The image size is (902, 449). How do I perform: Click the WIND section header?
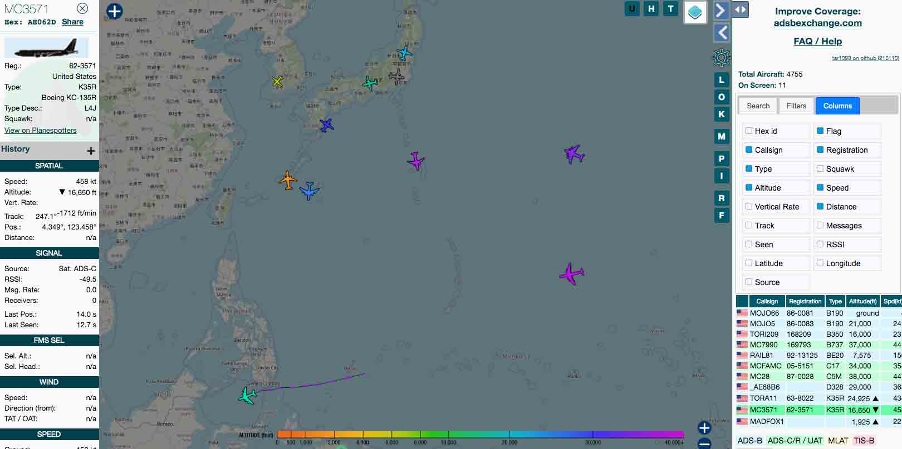(49, 382)
